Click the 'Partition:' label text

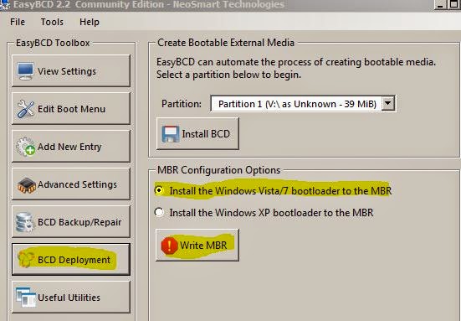point(182,104)
